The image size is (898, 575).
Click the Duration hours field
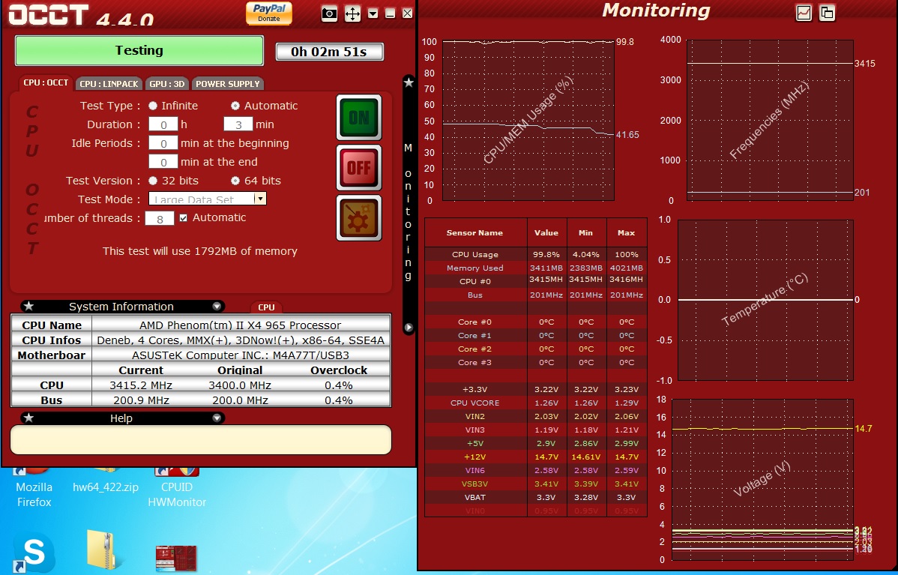coord(163,124)
